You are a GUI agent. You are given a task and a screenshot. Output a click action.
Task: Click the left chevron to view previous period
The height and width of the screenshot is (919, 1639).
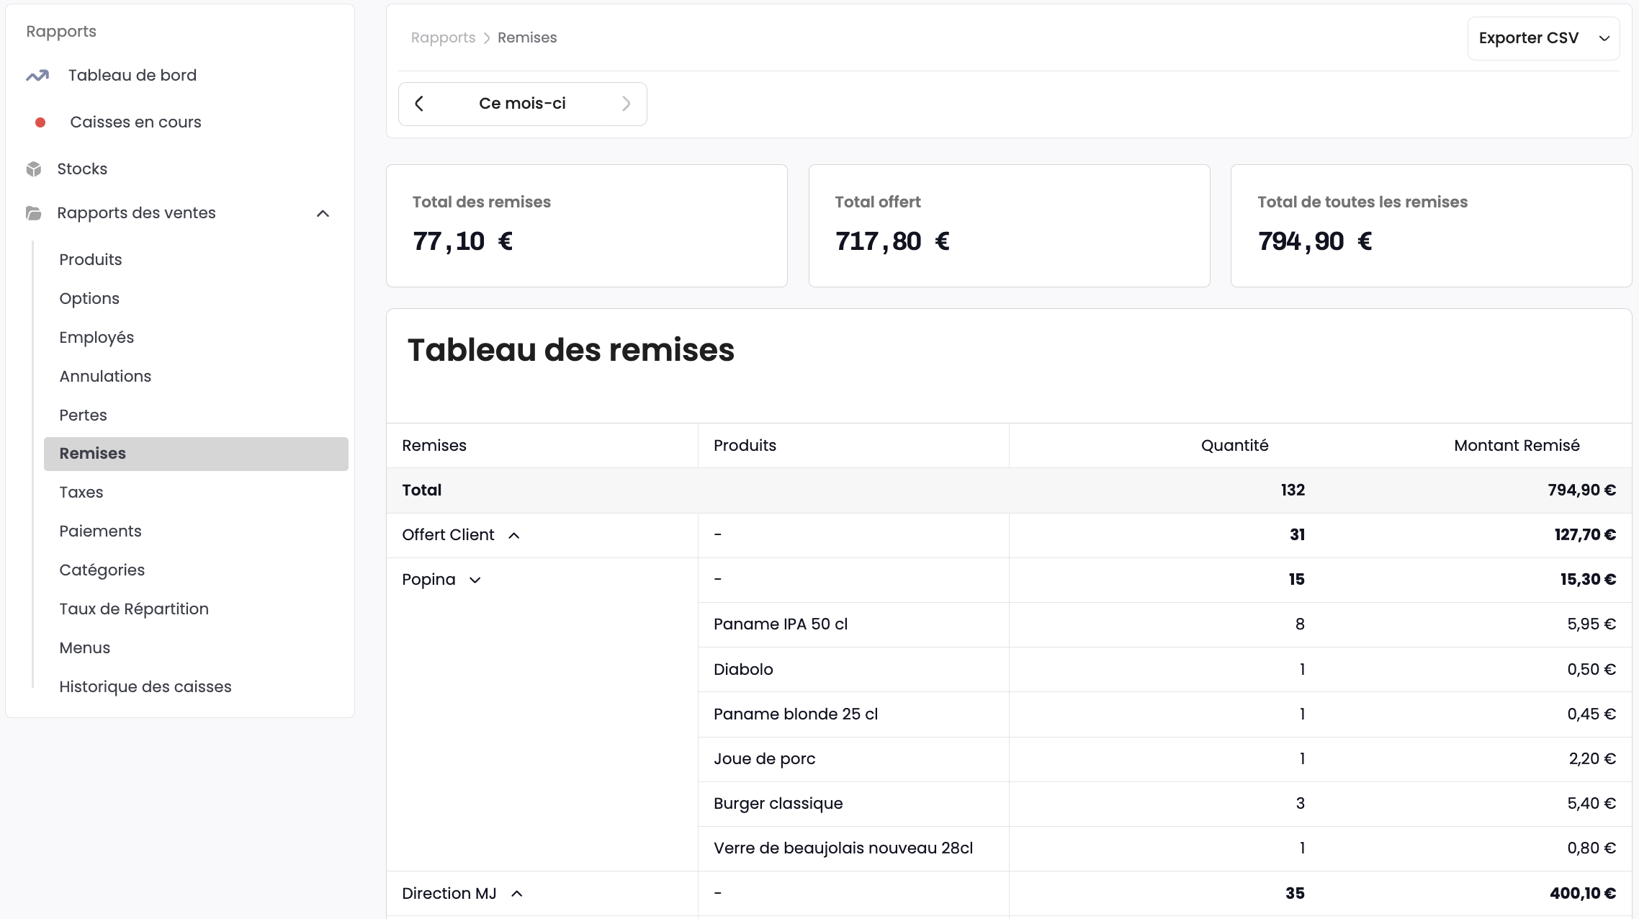420,103
